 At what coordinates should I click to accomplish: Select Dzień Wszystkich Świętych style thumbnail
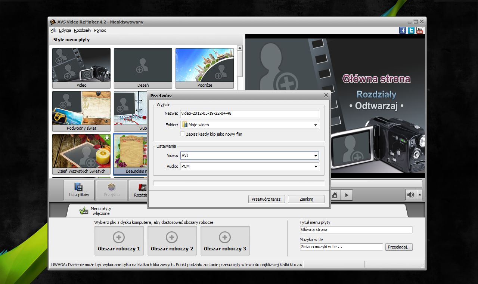click(x=81, y=154)
